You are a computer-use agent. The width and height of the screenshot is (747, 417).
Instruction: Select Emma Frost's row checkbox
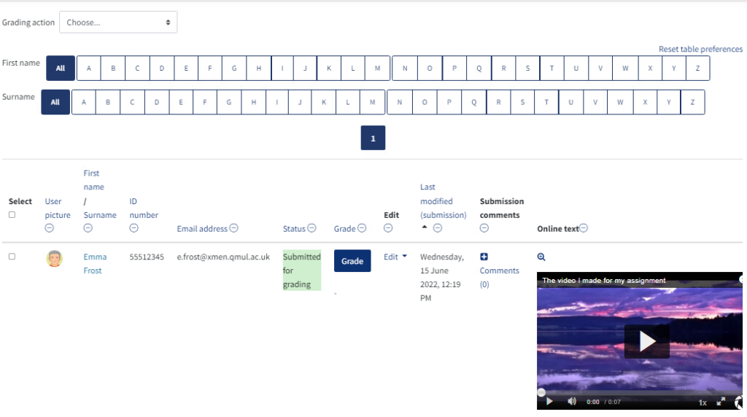[x=12, y=257]
